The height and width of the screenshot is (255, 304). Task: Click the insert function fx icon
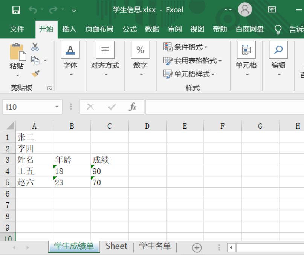[x=133, y=107]
